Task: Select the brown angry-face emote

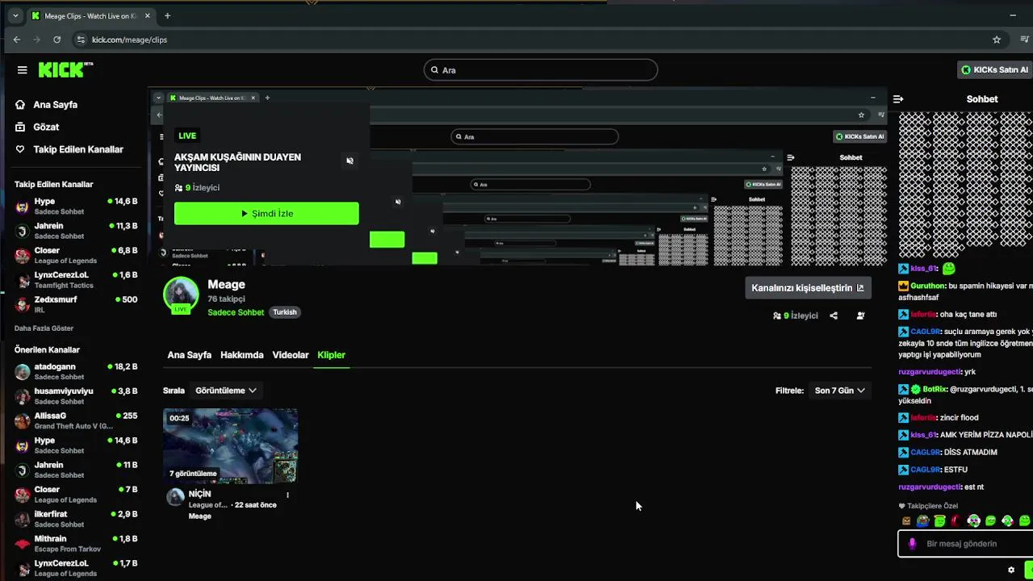Action: pos(906,521)
